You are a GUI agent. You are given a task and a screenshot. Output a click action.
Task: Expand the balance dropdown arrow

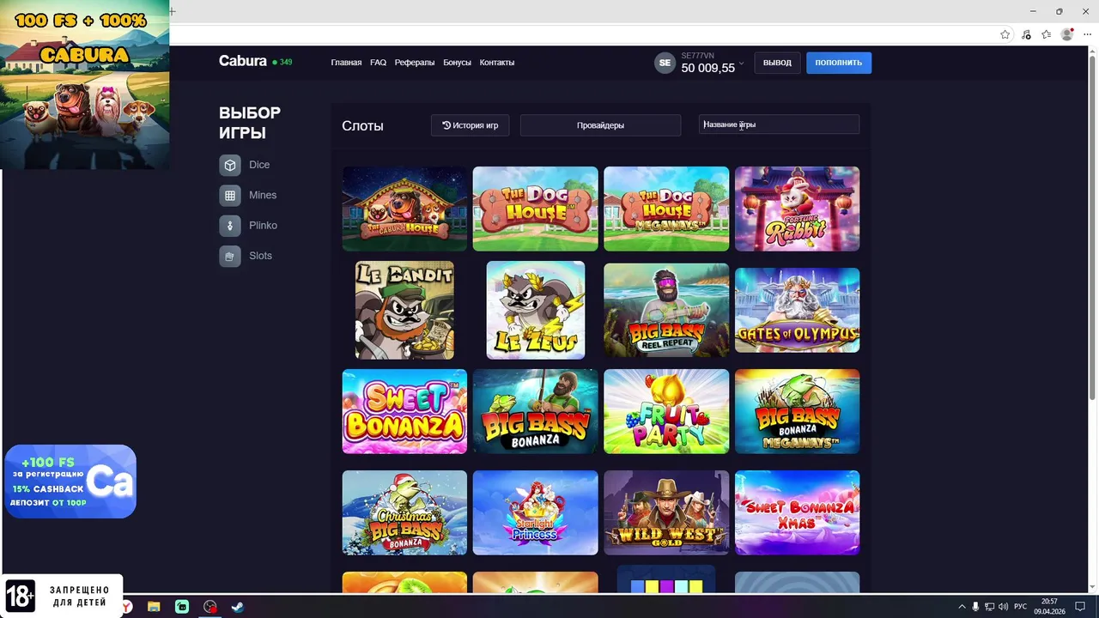[x=741, y=64]
